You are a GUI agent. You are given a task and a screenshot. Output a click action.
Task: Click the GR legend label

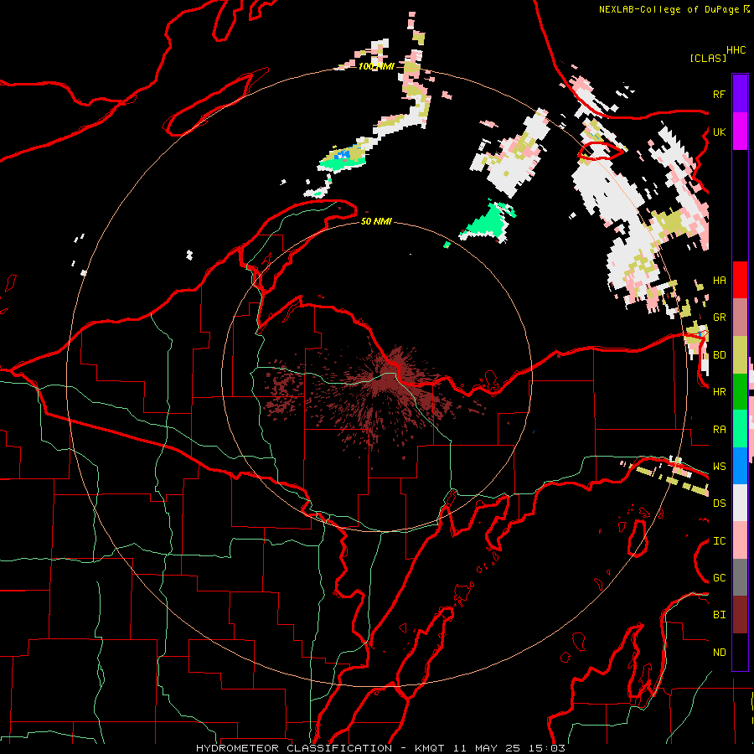coord(719,318)
